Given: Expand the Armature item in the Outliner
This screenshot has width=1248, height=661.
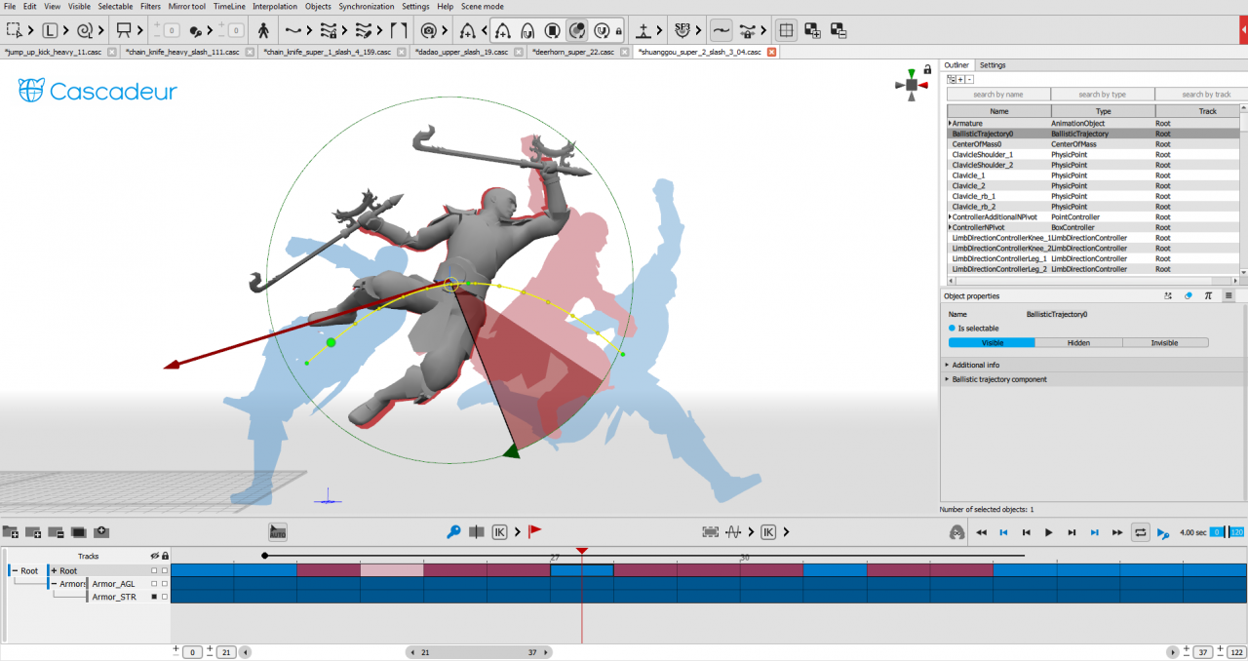Looking at the screenshot, I should coord(950,122).
